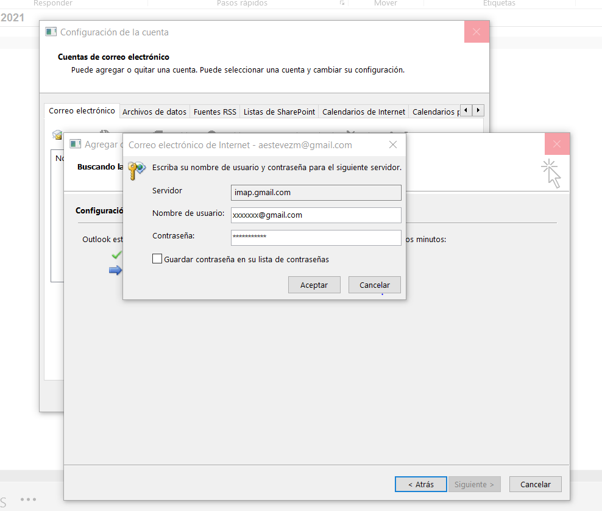The image size is (602, 511).
Task: Click the Agregar cuenta window title icon
Action: click(76, 144)
